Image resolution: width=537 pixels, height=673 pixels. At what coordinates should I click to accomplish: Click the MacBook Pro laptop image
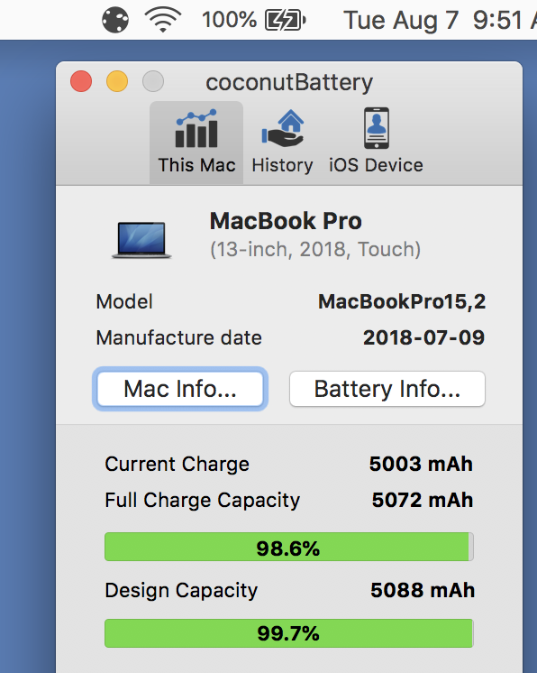(x=141, y=240)
